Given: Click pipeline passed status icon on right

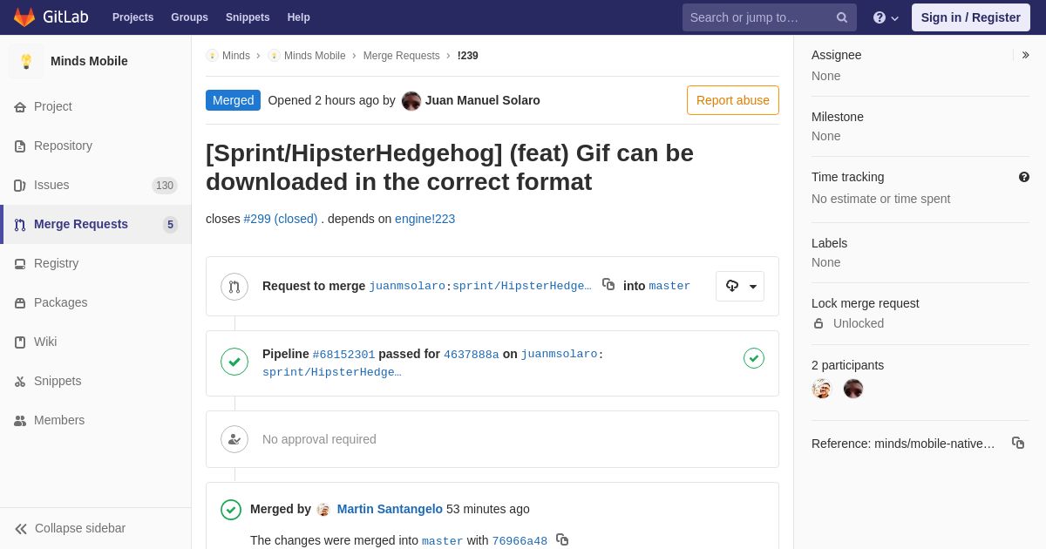Looking at the screenshot, I should (x=754, y=358).
